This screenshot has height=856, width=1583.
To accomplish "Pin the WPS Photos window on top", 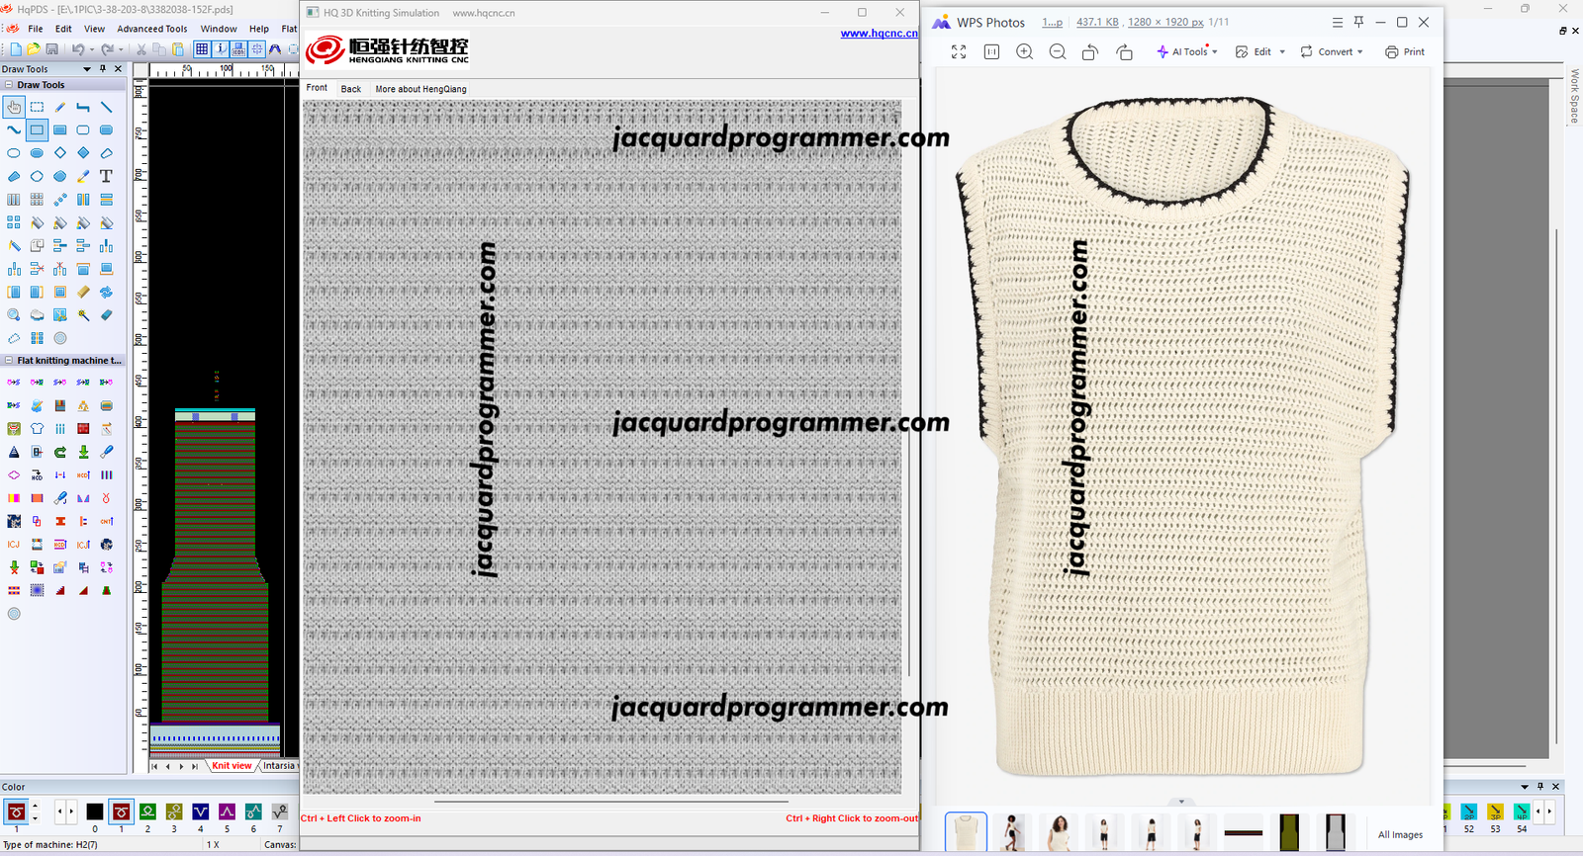I will (x=1358, y=22).
